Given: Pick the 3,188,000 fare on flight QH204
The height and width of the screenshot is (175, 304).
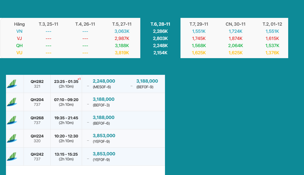Looking at the screenshot, I should [x=104, y=99].
